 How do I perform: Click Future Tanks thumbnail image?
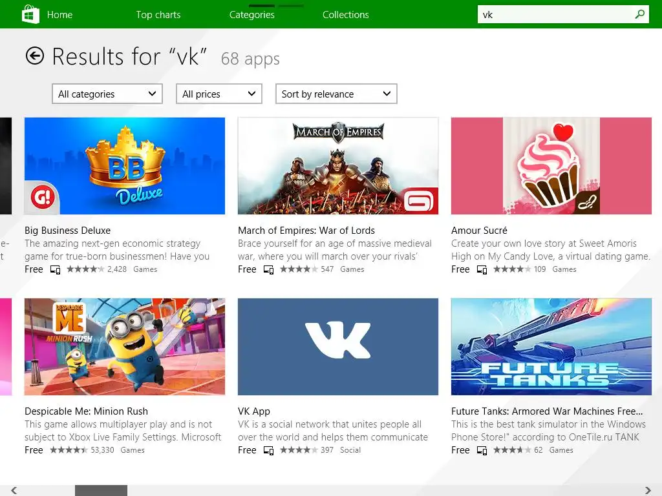[551, 347]
